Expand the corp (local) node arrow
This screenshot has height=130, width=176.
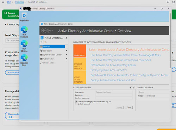67,50
